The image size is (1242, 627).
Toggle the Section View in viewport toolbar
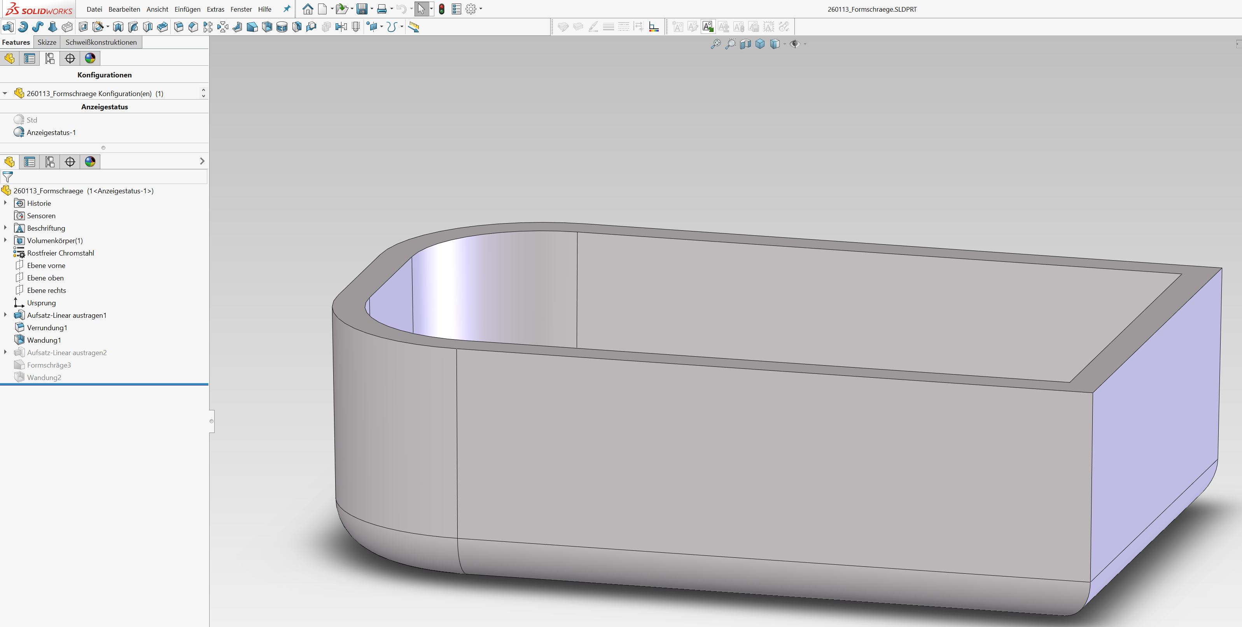[x=745, y=44]
